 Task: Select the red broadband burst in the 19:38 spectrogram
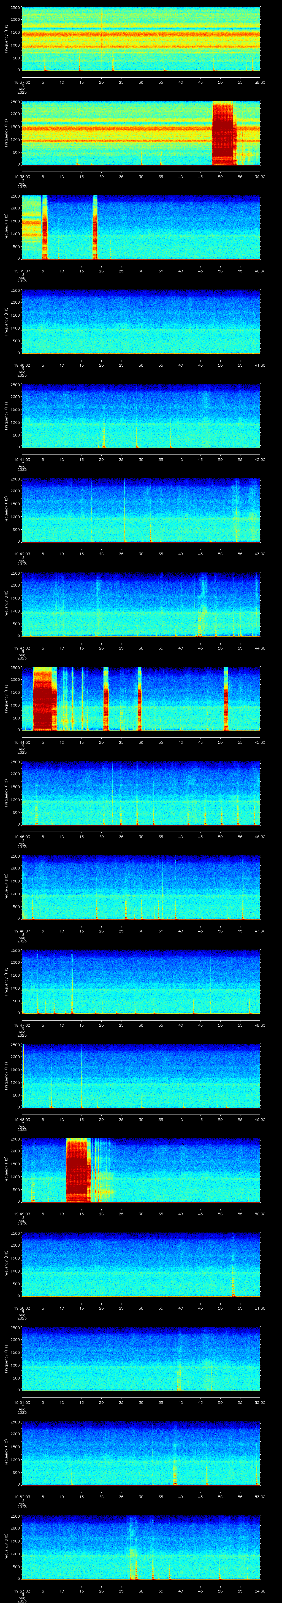point(224,133)
